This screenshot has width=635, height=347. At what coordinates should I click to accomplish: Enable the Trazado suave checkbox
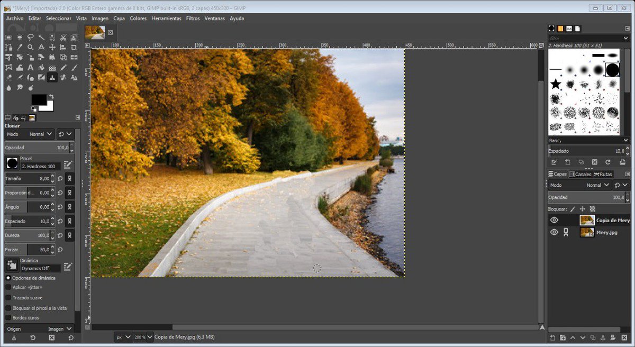pyautogui.click(x=8, y=297)
